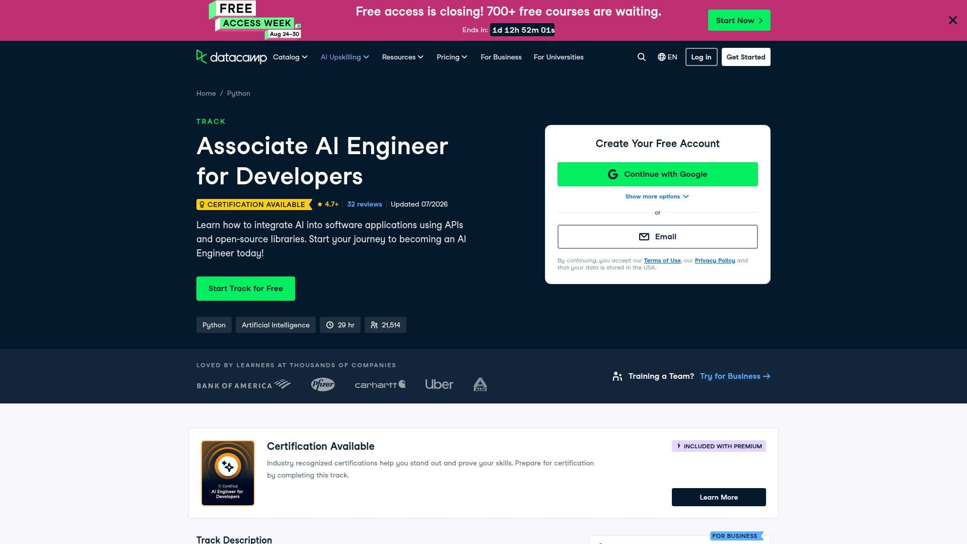Click the Free Access Week badge

[x=255, y=20]
